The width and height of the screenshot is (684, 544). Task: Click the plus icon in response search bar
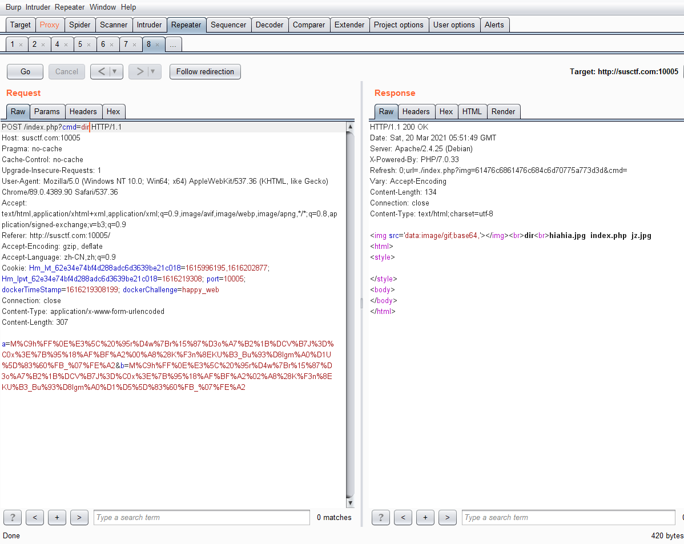pyautogui.click(x=425, y=518)
